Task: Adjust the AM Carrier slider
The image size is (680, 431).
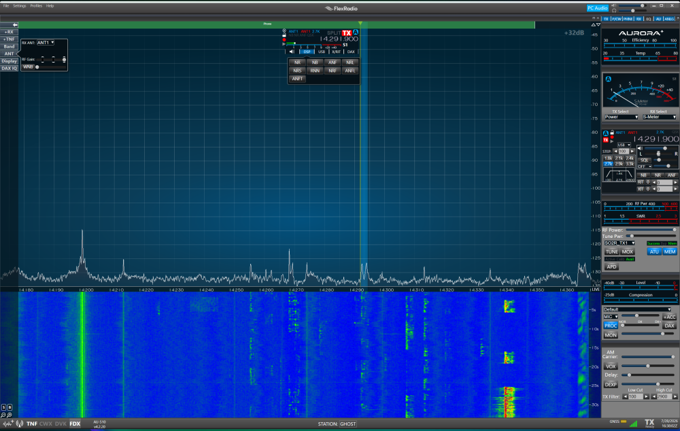Action: point(648,356)
